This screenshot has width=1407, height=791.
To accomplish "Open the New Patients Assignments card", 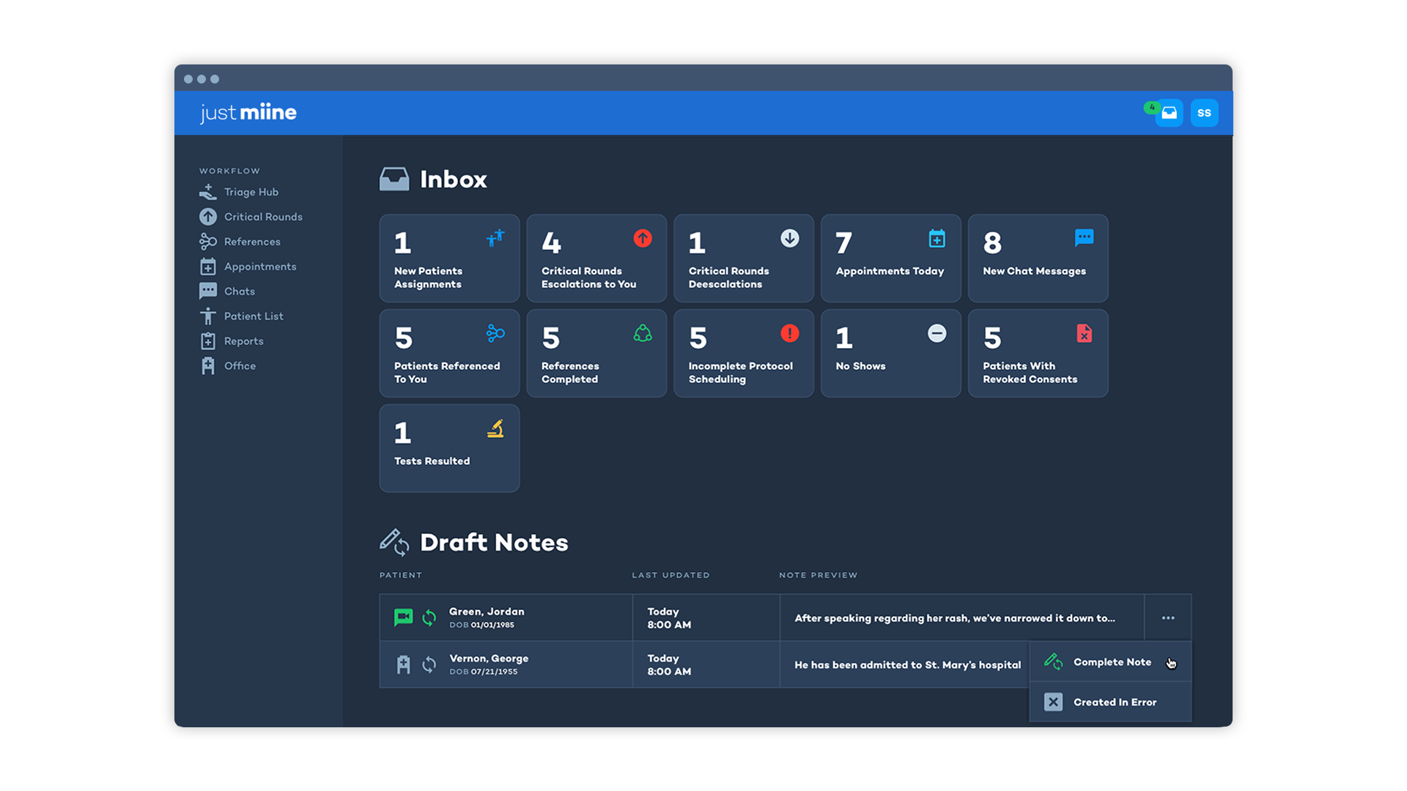I will pyautogui.click(x=450, y=259).
